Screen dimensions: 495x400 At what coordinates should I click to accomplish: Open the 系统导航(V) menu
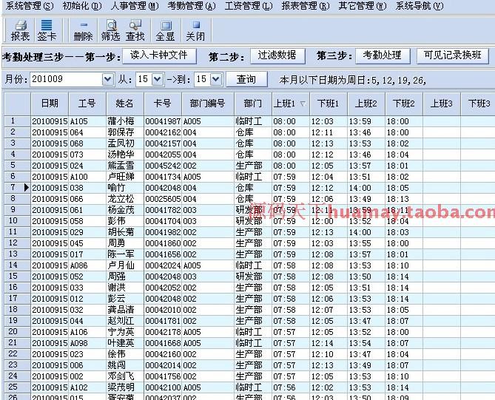pyautogui.click(x=420, y=6)
